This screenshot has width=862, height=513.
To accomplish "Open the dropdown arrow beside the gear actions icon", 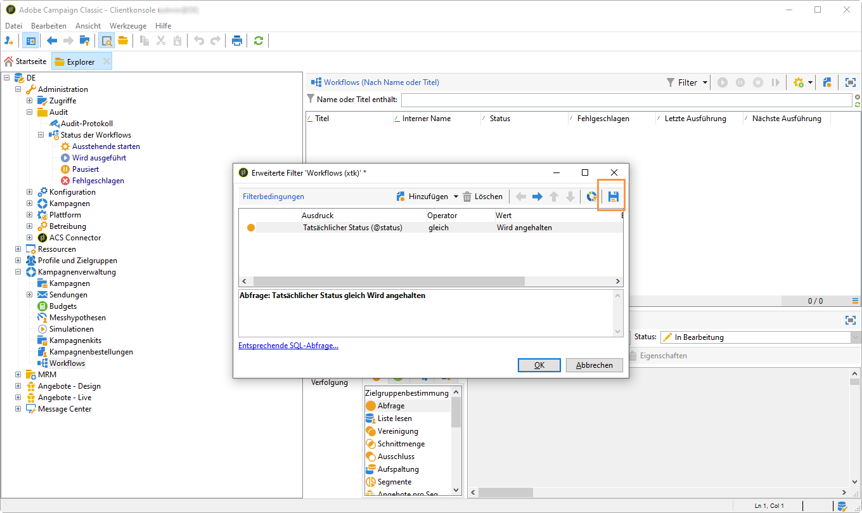I will tap(810, 82).
